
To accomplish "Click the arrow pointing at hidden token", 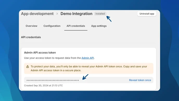I will [85, 77].
